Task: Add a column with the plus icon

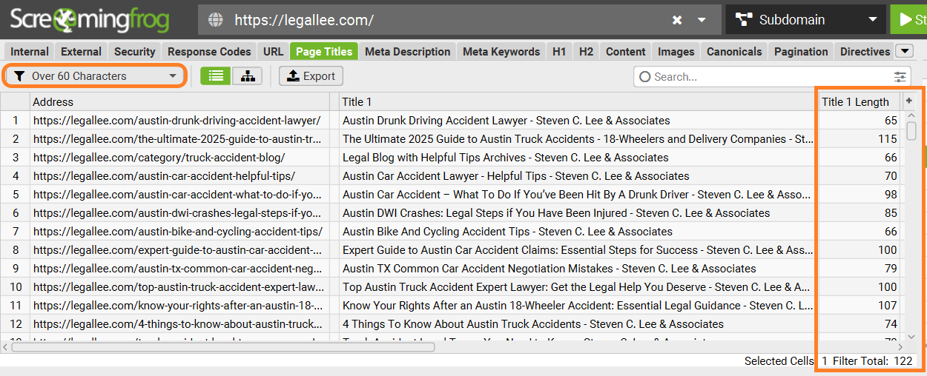Action: (909, 101)
